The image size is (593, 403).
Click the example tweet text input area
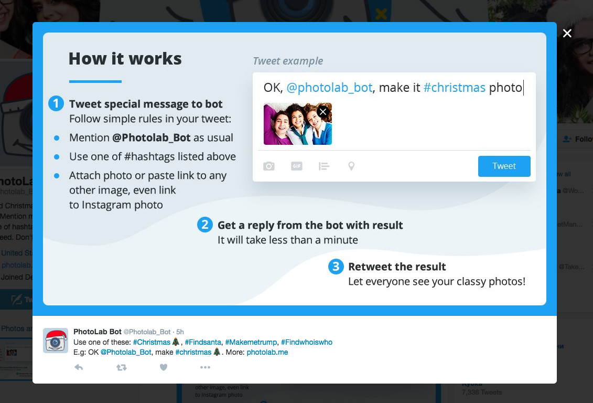pos(394,88)
